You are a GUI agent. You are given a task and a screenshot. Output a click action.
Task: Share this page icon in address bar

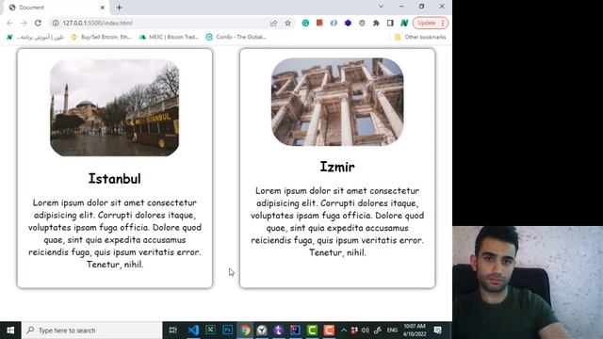273,23
